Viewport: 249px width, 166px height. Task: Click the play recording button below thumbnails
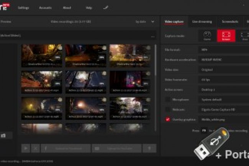[x=26, y=148]
